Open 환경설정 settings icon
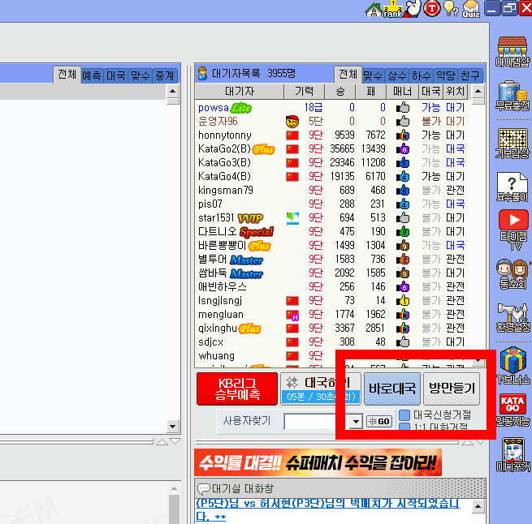532x524 pixels. tap(513, 318)
